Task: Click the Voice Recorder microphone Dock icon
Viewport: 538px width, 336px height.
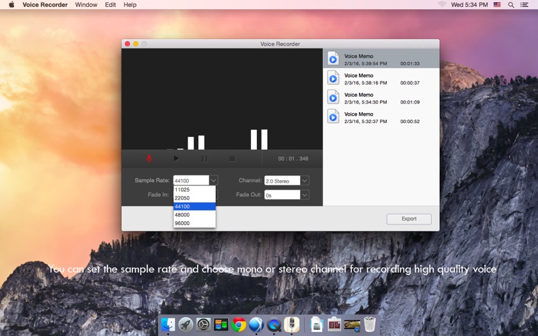Action: tap(292, 324)
